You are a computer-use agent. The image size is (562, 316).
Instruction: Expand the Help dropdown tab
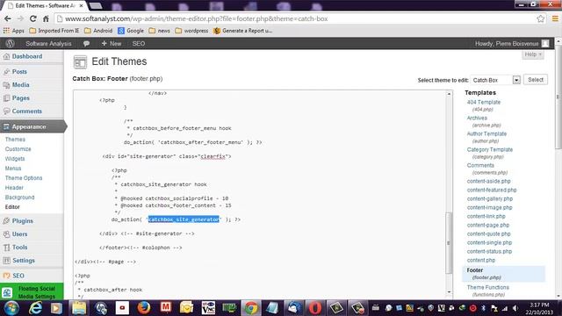coord(533,54)
